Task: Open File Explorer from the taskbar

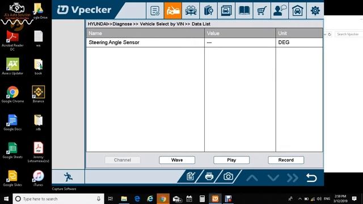Action: 124,199
